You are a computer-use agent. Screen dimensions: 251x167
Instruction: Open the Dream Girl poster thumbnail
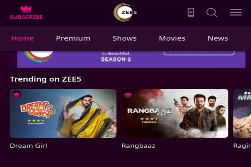pyautogui.click(x=63, y=113)
